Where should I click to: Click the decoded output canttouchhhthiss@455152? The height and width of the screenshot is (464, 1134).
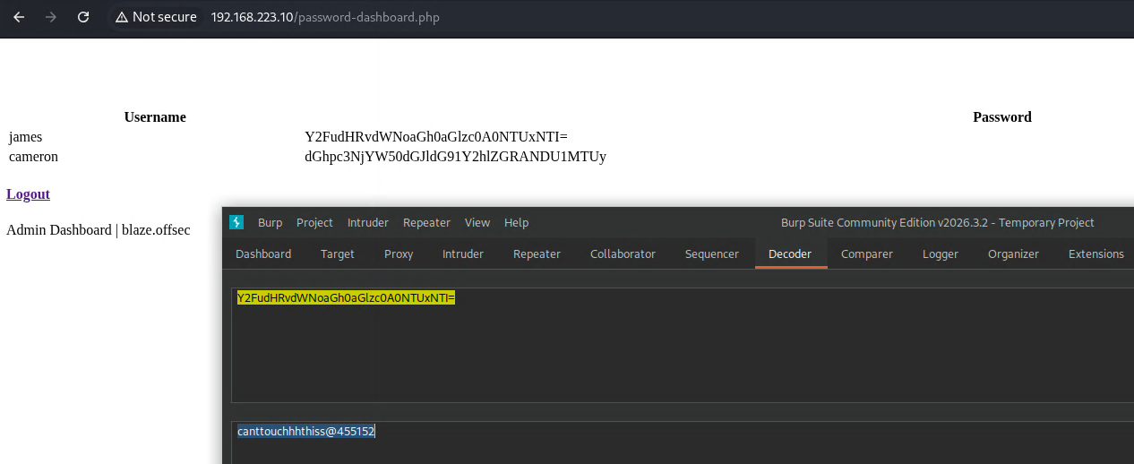click(306, 431)
